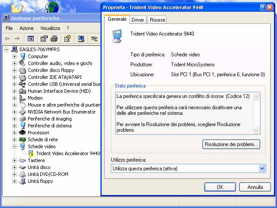This screenshot has height=208, width=277.
Task: Click the monitor icon in properties dialog
Action: pyautogui.click(x=117, y=36)
